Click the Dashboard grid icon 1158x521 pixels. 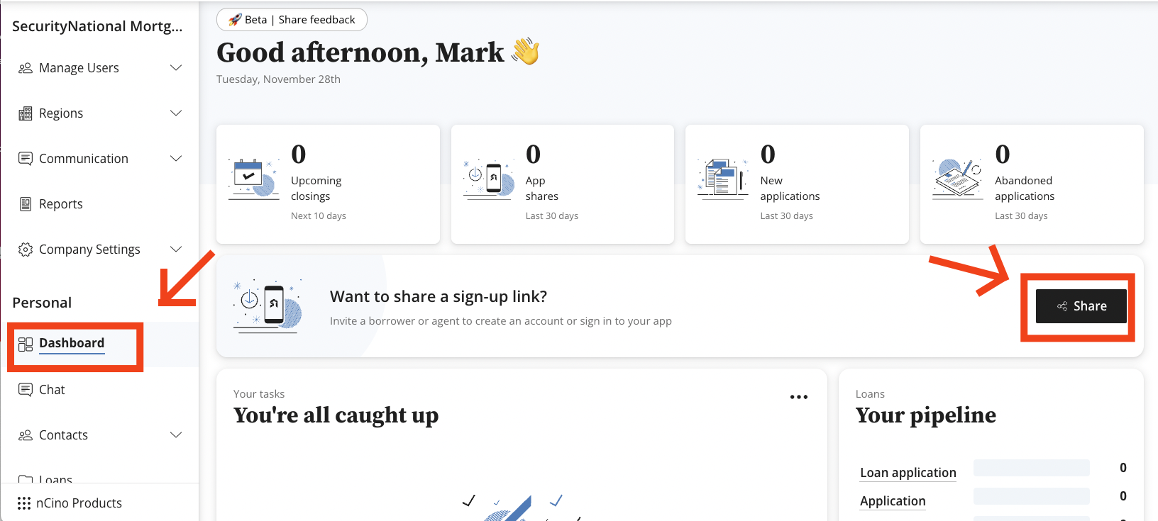click(x=26, y=344)
